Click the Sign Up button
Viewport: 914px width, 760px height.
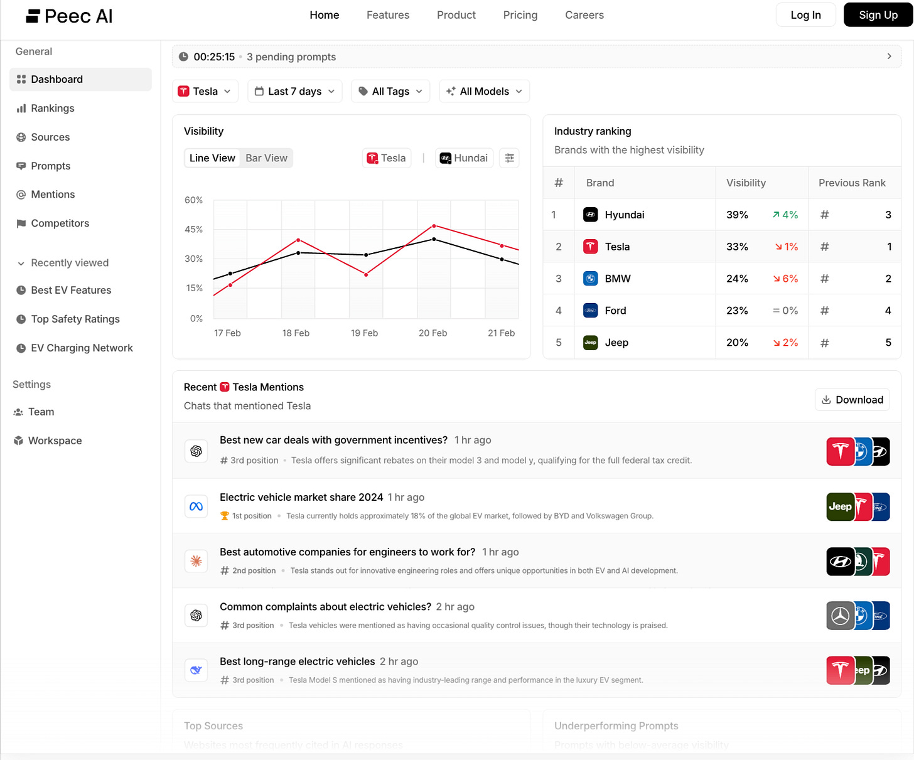[878, 15]
